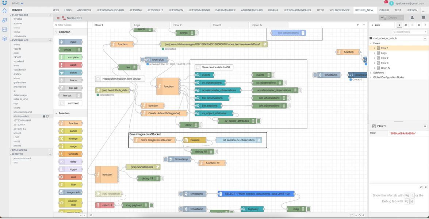The height and width of the screenshot is (219, 429).
Task: Click the search icon in Flow 1 info header
Action: [x=425, y=126]
